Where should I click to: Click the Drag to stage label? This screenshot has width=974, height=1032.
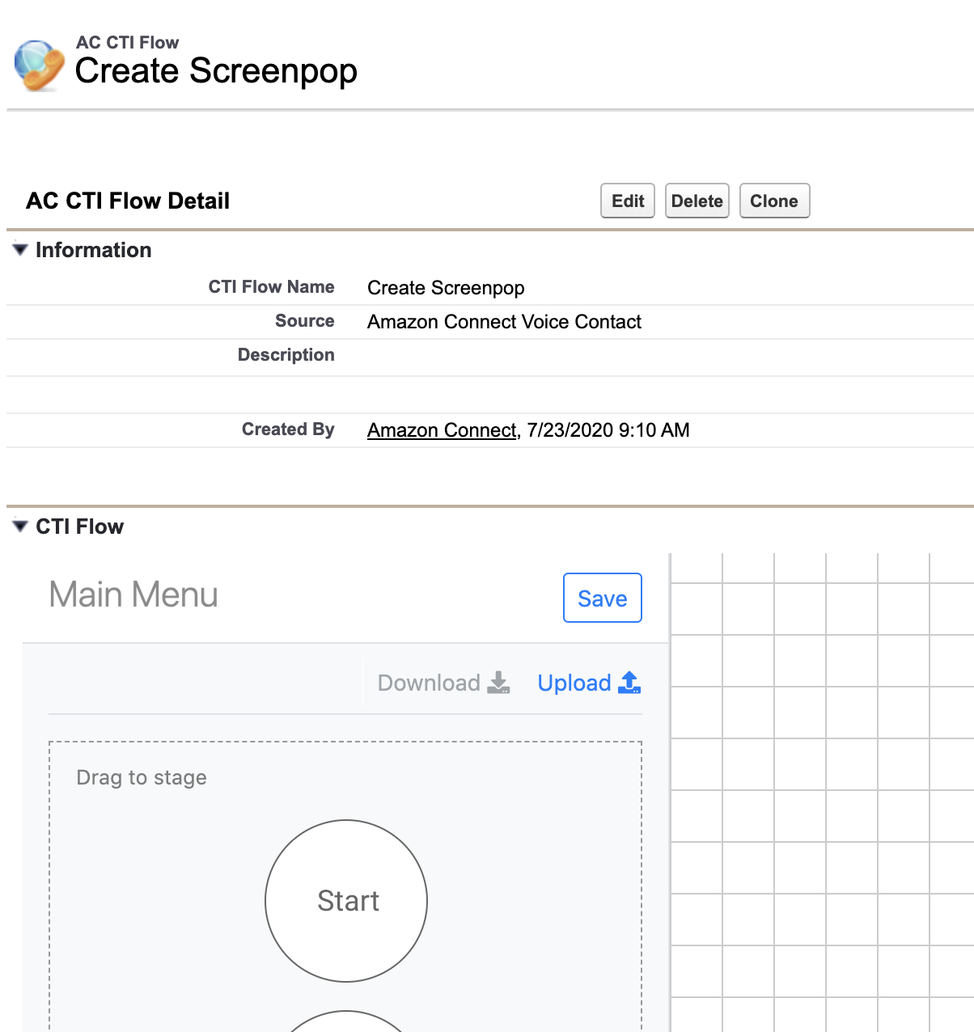tap(142, 777)
